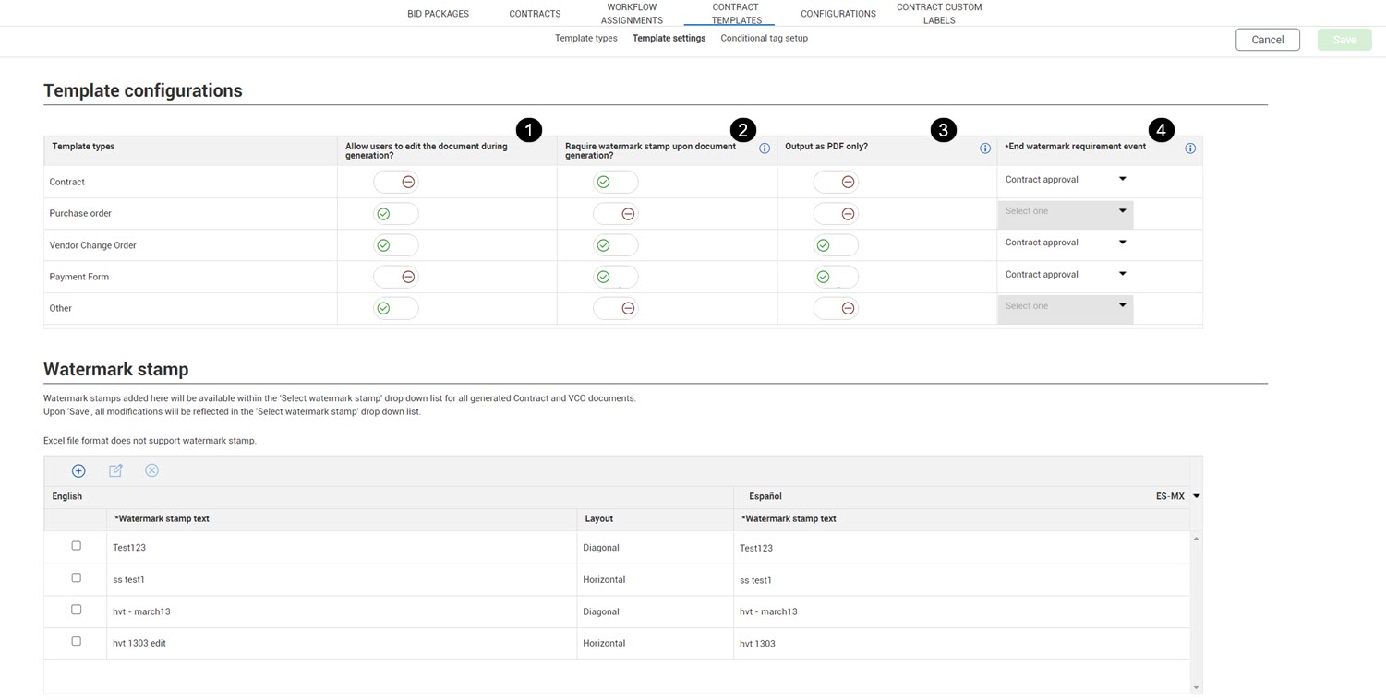1386x700 pixels.
Task: Go to Contract Custom Labels tab
Action: 939,14
